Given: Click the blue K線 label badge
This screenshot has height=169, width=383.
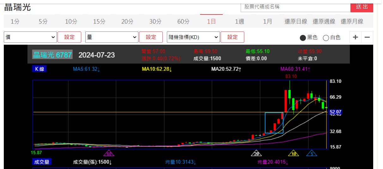Looking at the screenshot, I should (x=39, y=69).
